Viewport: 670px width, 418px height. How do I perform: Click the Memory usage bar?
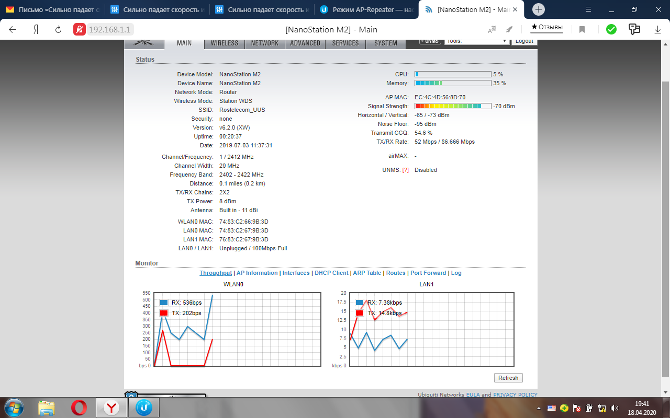[453, 83]
